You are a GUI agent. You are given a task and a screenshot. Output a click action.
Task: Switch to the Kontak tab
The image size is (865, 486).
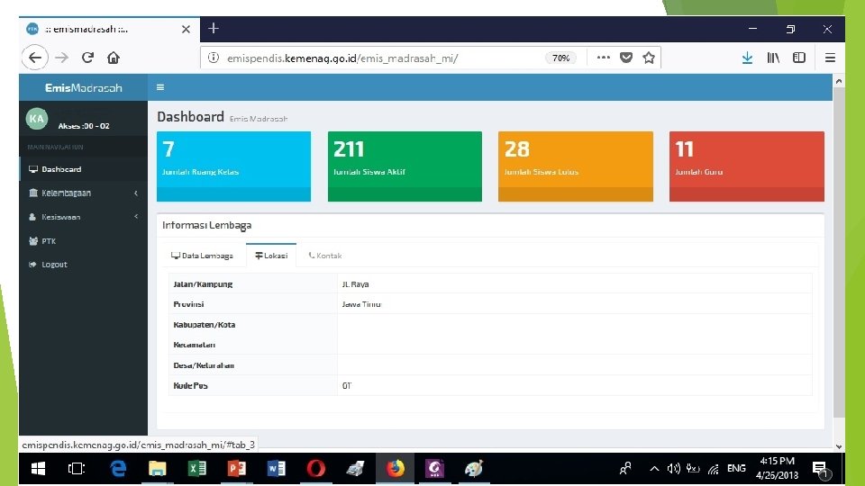[325, 256]
